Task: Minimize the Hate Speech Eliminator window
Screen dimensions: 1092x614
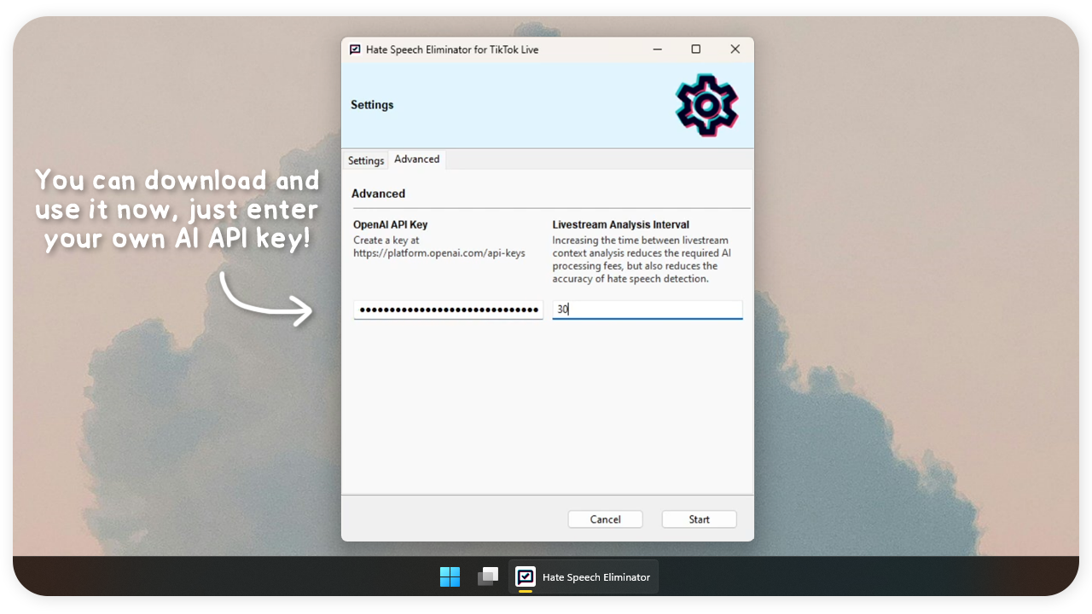Action: pyautogui.click(x=658, y=49)
